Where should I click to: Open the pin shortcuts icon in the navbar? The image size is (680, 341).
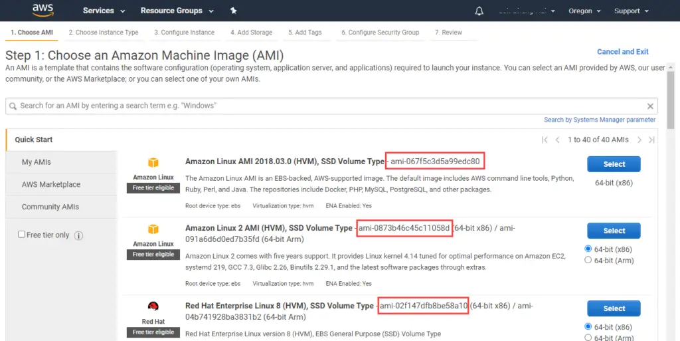pyautogui.click(x=233, y=11)
